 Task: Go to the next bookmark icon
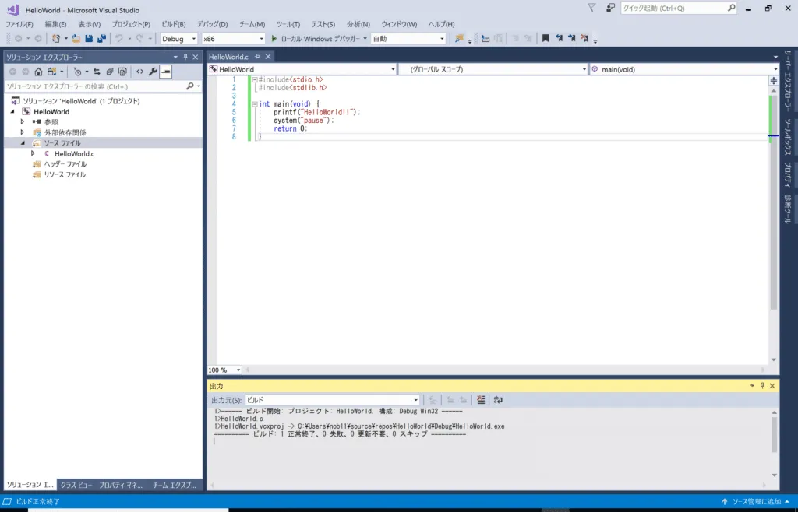tap(571, 39)
